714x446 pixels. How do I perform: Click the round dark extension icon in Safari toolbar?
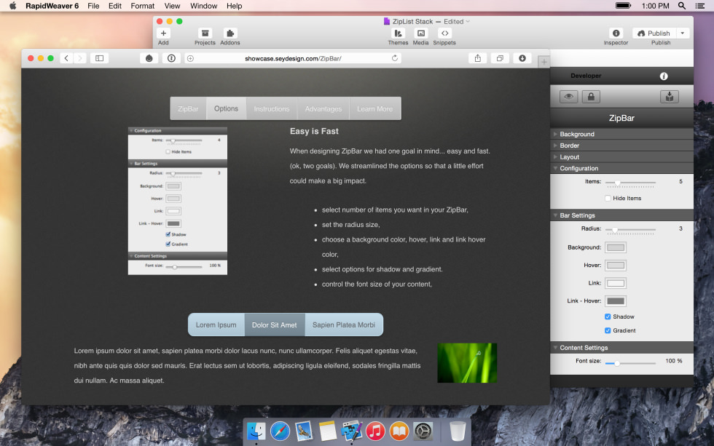(x=149, y=58)
